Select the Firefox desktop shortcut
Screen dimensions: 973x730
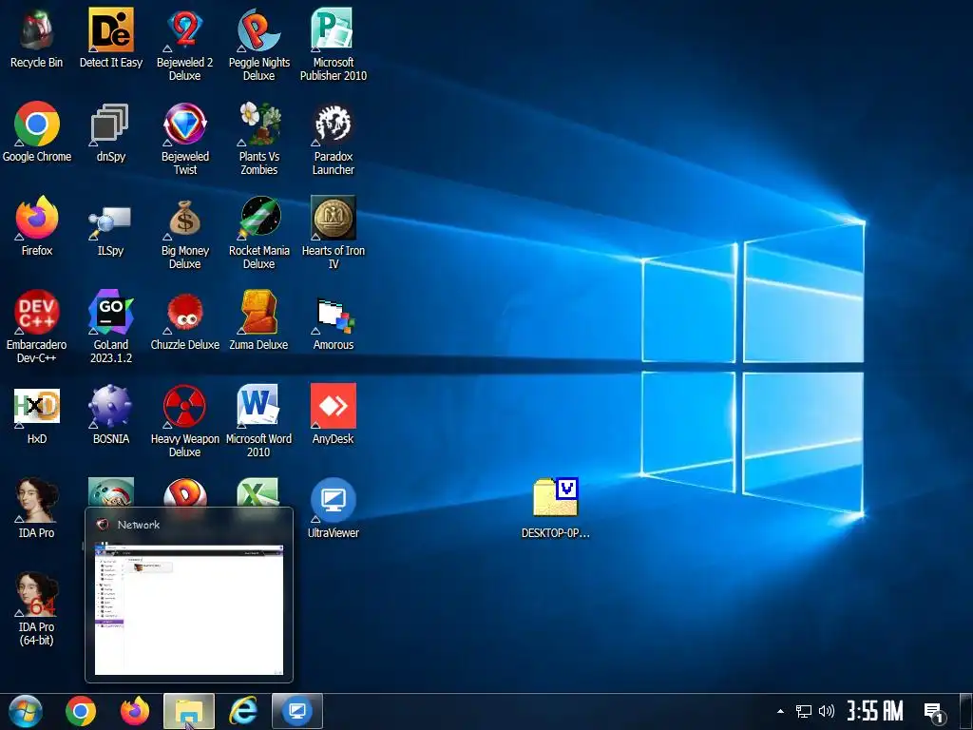(37, 226)
